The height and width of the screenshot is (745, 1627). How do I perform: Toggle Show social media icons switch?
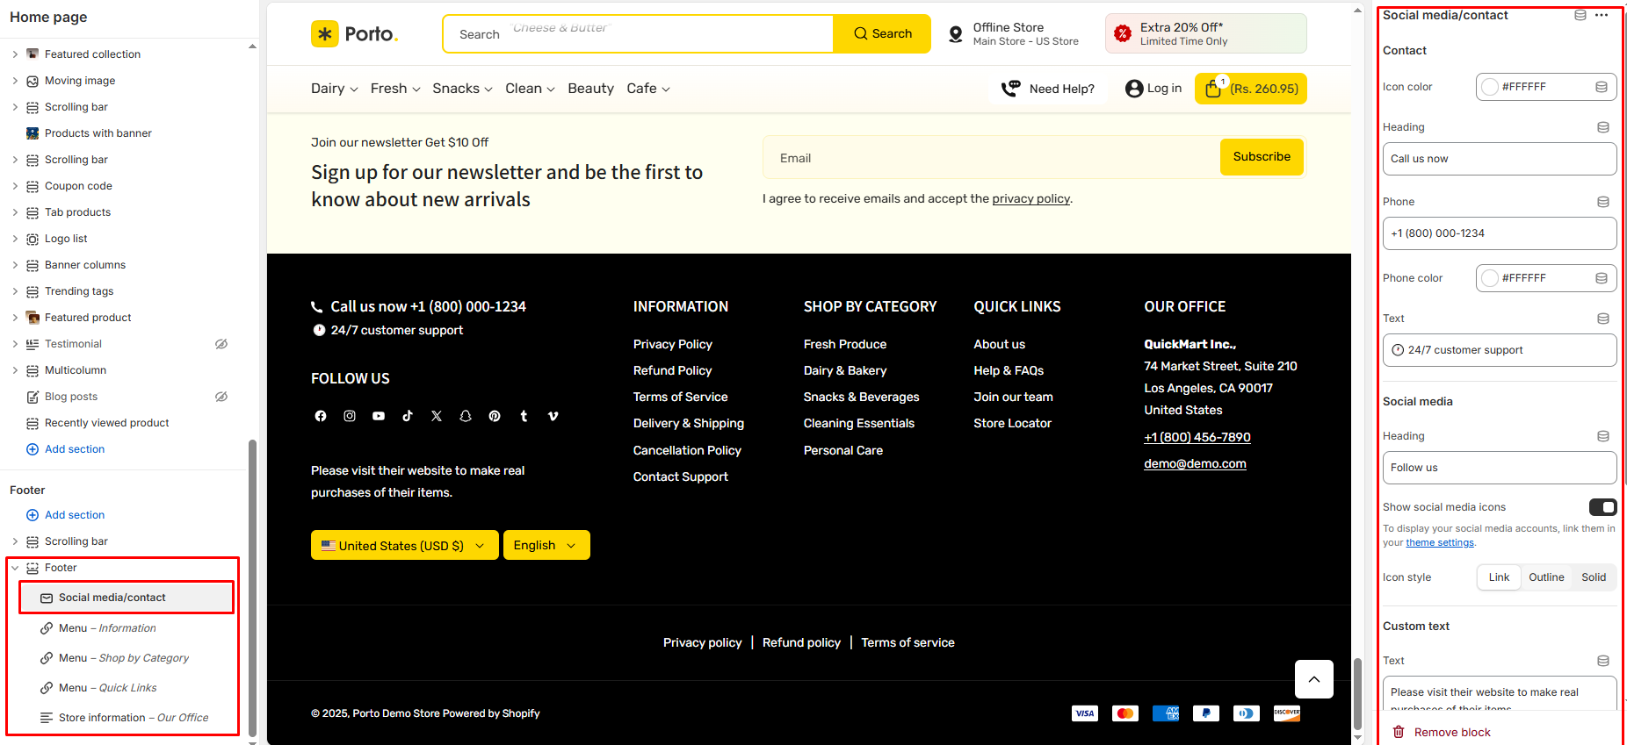(x=1602, y=507)
